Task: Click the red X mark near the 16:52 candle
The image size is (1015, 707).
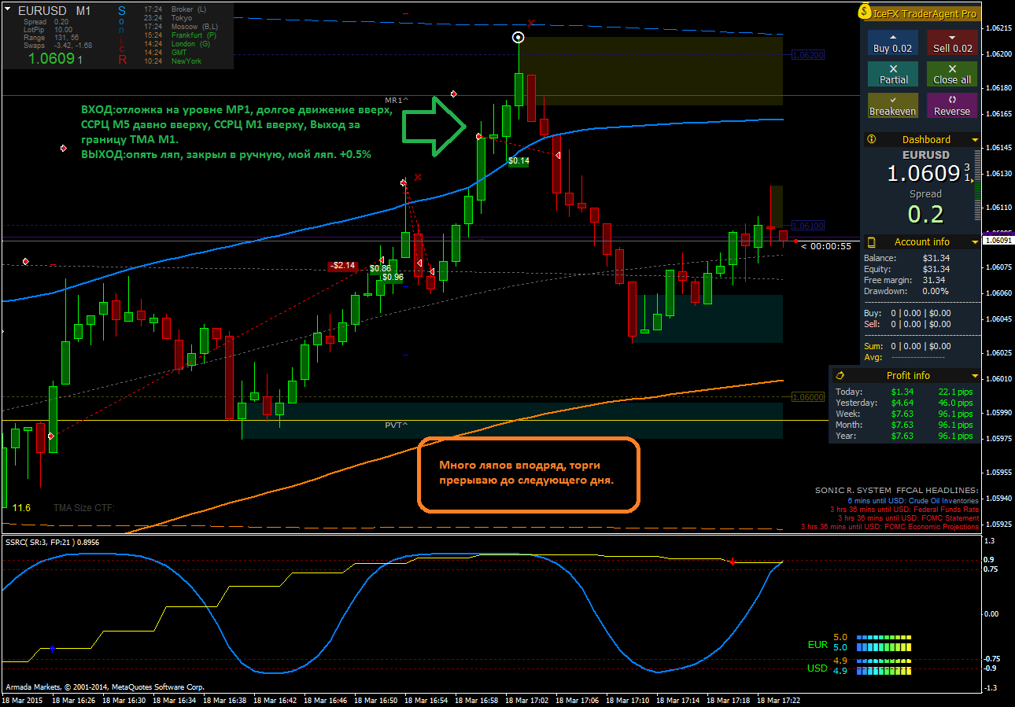Action: click(x=418, y=177)
